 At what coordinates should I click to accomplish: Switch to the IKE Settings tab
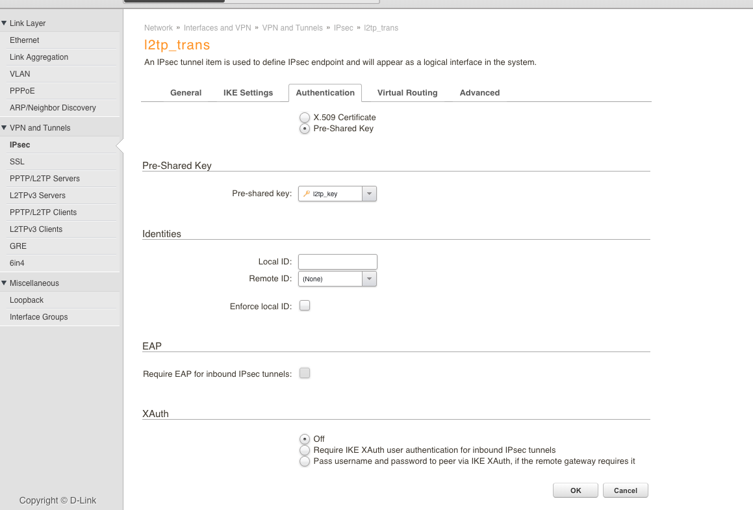tap(248, 93)
